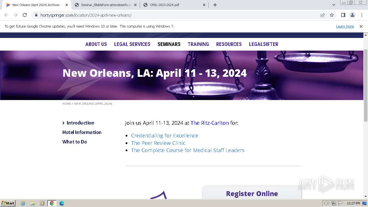Share this page using the share icon

pyautogui.click(x=323, y=15)
